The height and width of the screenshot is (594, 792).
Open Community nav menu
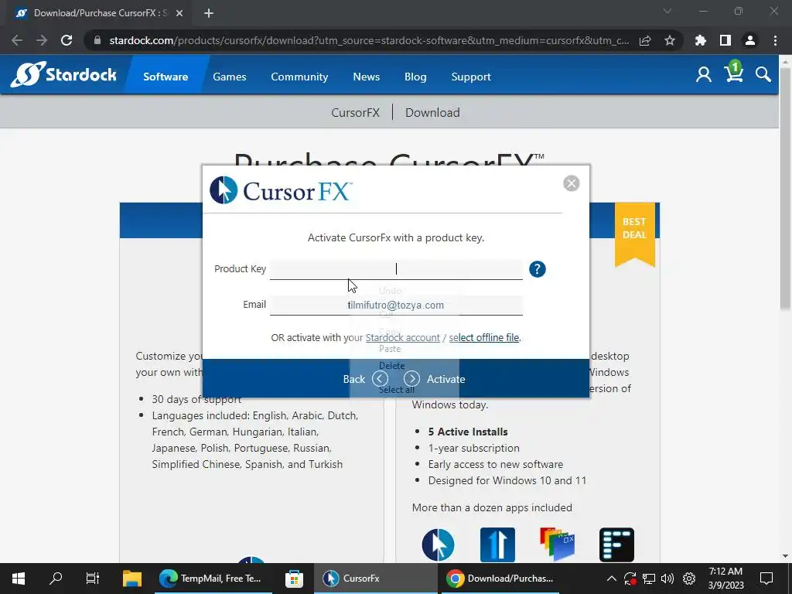[x=299, y=77]
